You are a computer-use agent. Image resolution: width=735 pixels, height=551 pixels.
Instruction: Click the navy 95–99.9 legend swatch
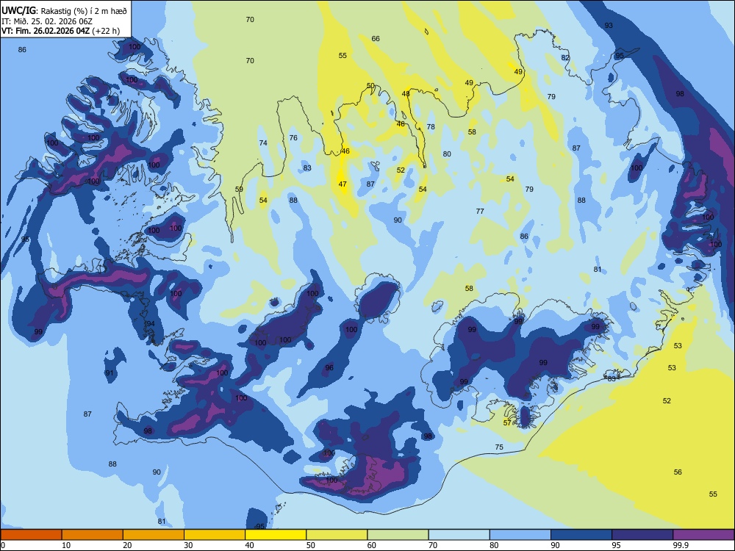point(642,535)
